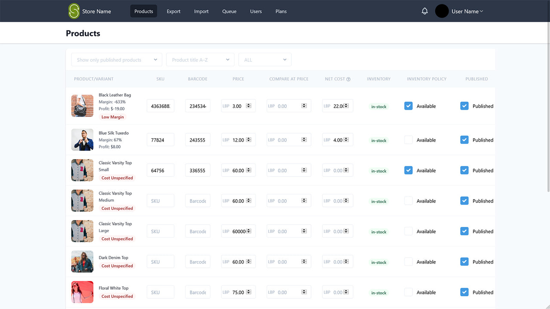Increment compare at price for Classic Varsity Top Small

(305, 168)
